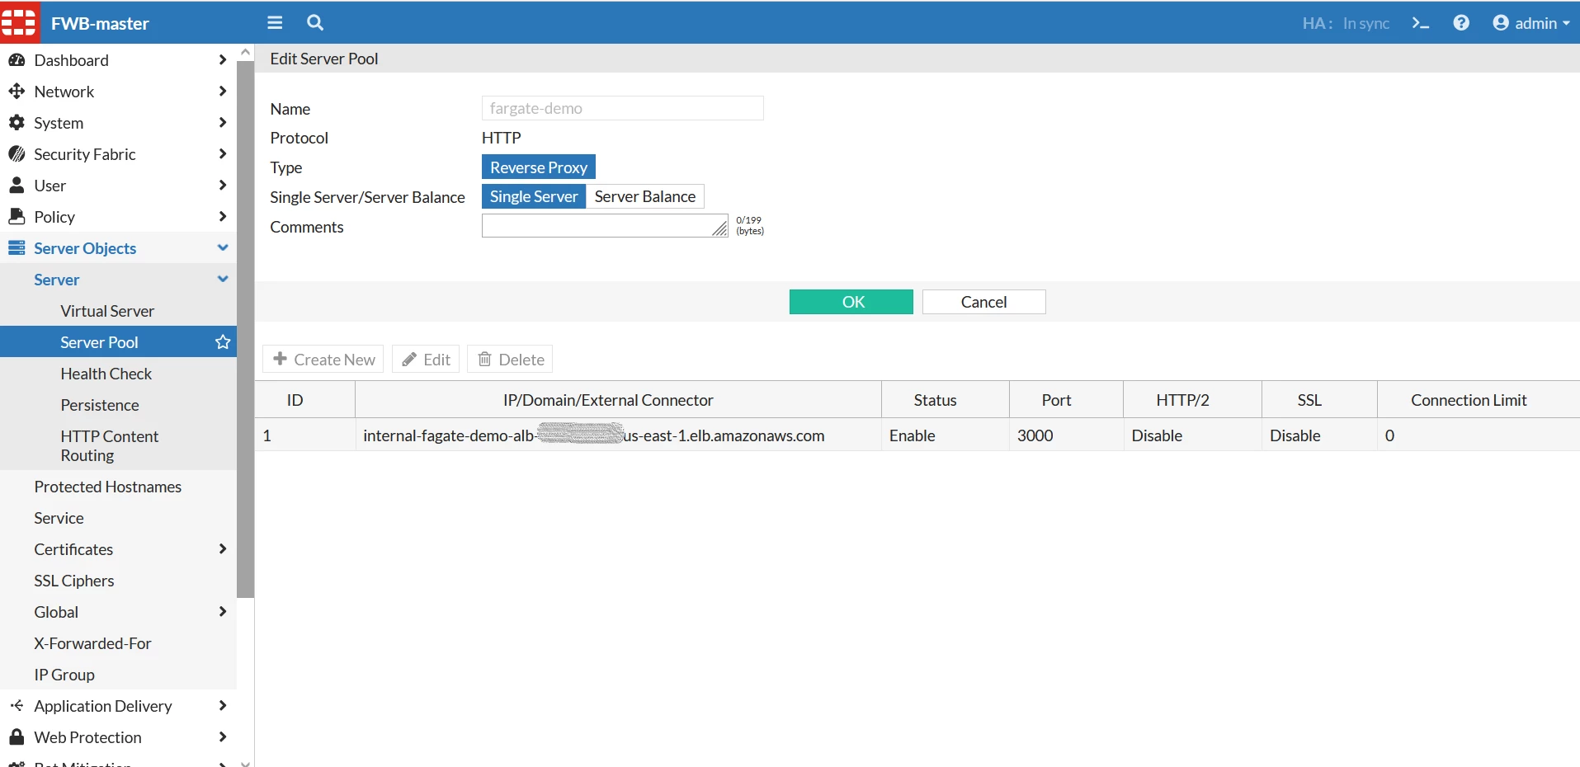1580x767 pixels.
Task: Expand the Security Fabric chevron
Action: (x=222, y=154)
